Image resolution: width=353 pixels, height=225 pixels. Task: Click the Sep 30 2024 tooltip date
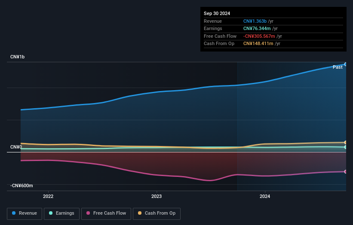coord(217,13)
